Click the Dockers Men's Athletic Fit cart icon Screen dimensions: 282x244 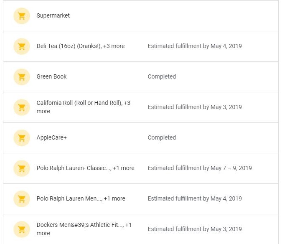coord(22,229)
